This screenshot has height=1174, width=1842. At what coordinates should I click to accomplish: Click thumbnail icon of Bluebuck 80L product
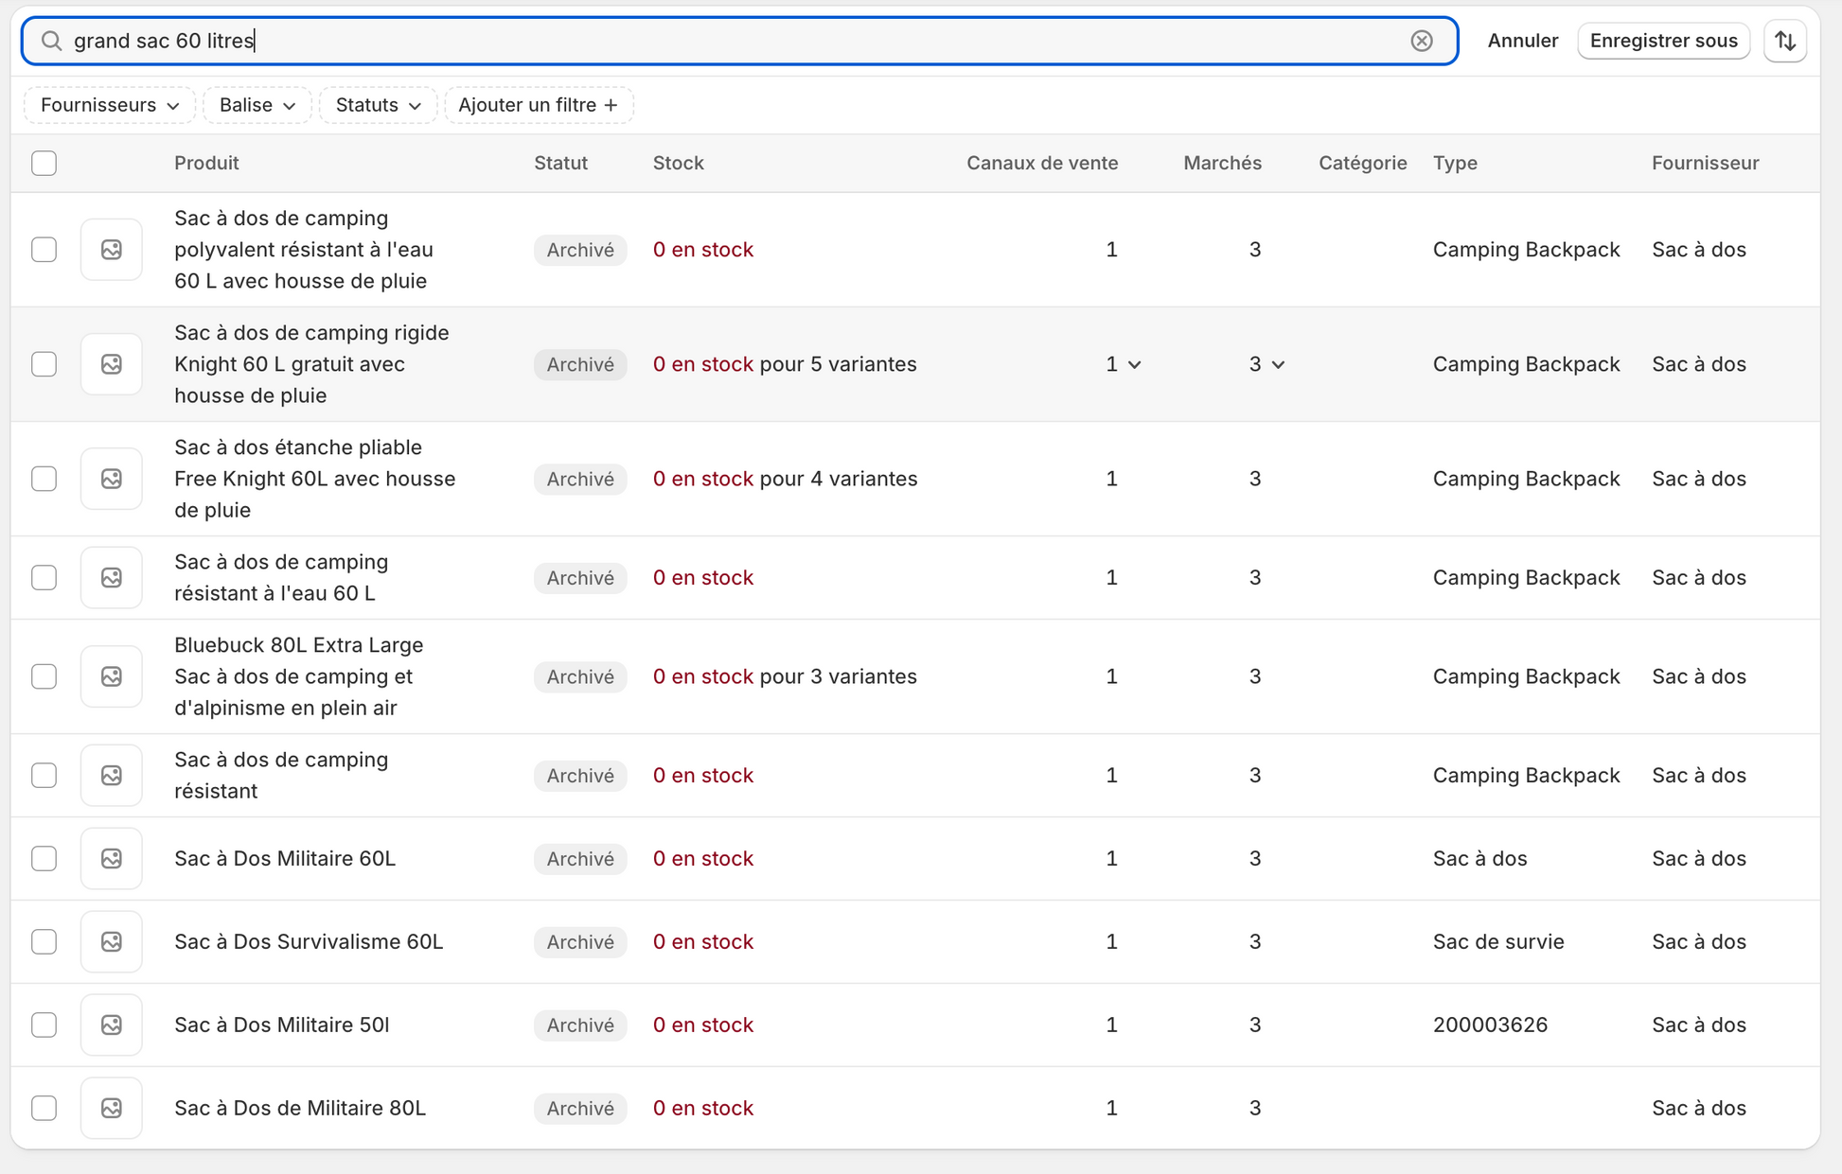pyautogui.click(x=112, y=676)
